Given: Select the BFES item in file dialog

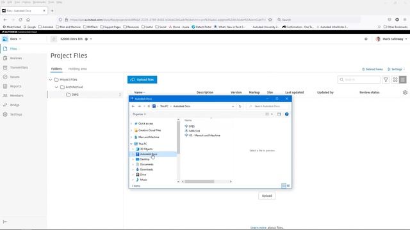Looking at the screenshot, I should [x=190, y=126].
